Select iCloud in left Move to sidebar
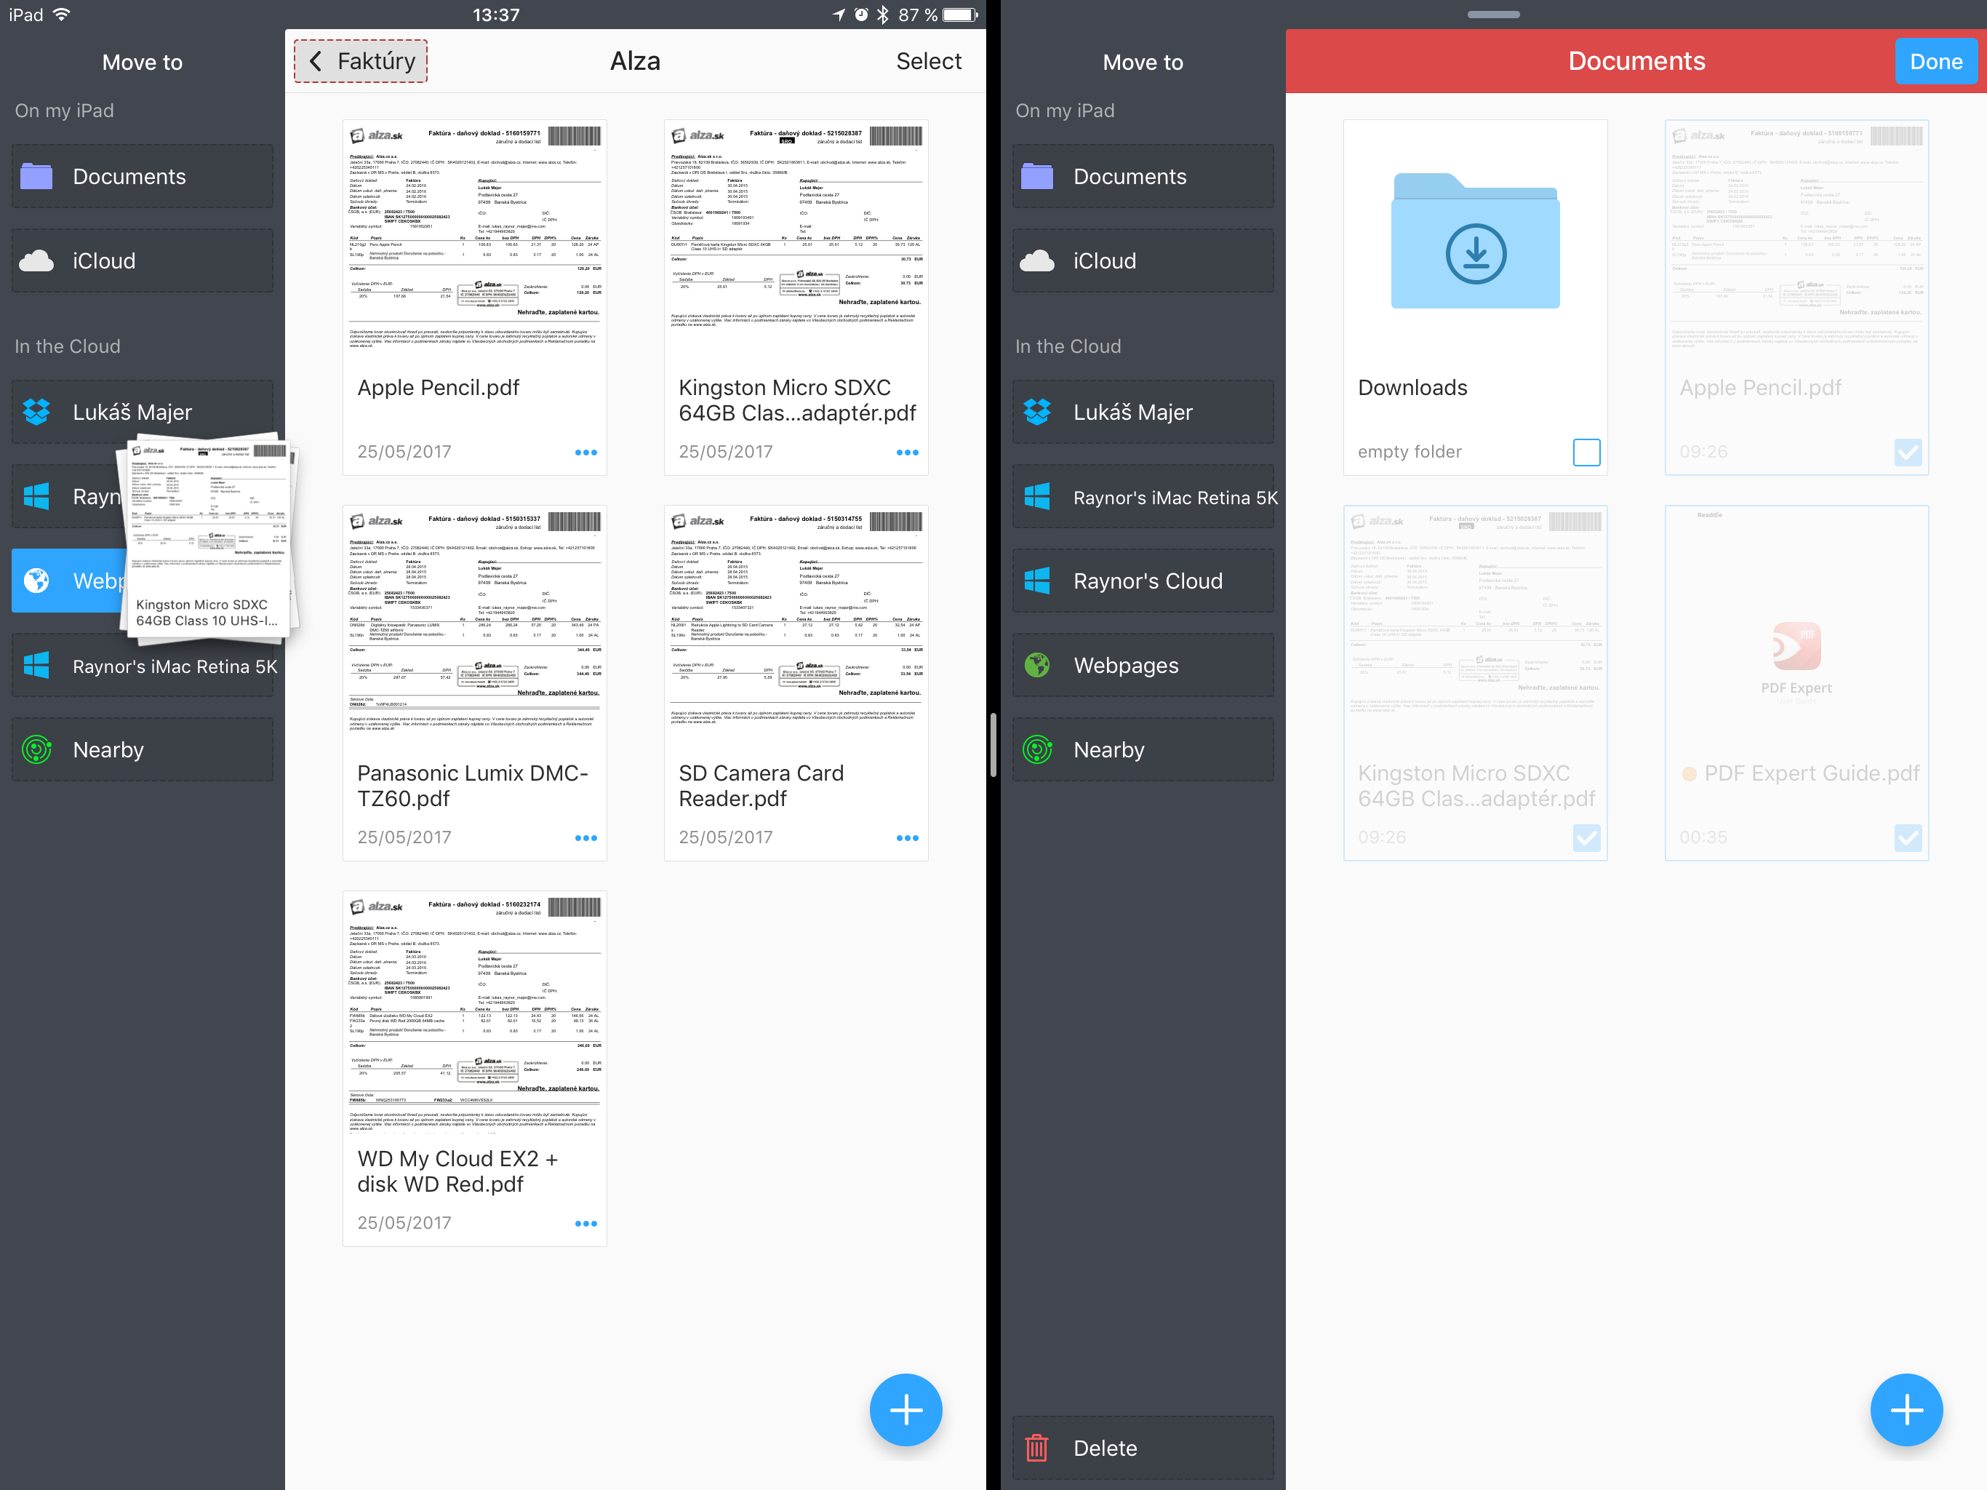The height and width of the screenshot is (1490, 1987). (142, 260)
